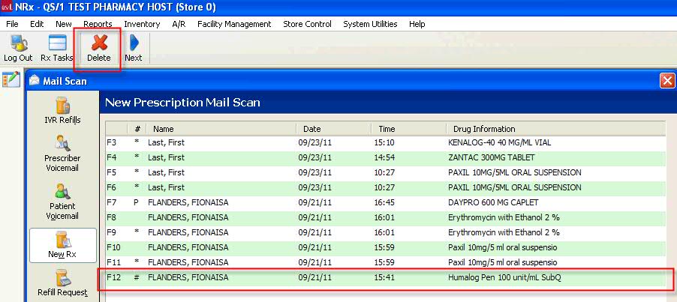Close the Mail Scan window
The height and width of the screenshot is (302, 677).
tap(667, 81)
